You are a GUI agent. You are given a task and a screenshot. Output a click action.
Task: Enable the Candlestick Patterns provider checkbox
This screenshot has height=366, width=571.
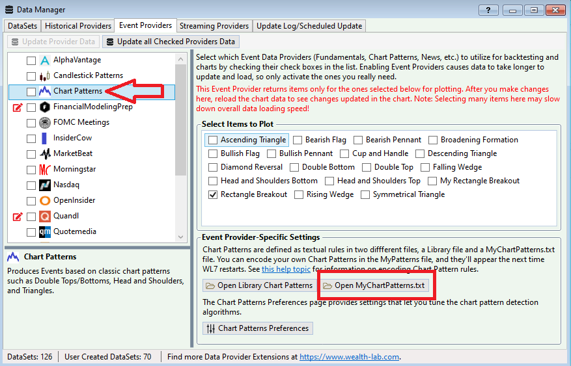(31, 76)
